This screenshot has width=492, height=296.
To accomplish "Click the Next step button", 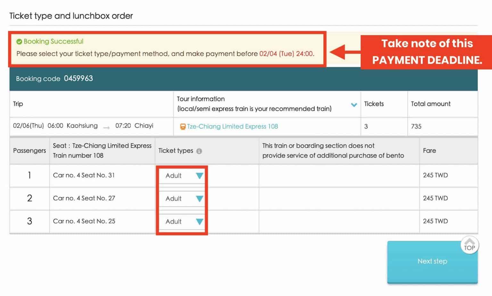I will 432,261.
